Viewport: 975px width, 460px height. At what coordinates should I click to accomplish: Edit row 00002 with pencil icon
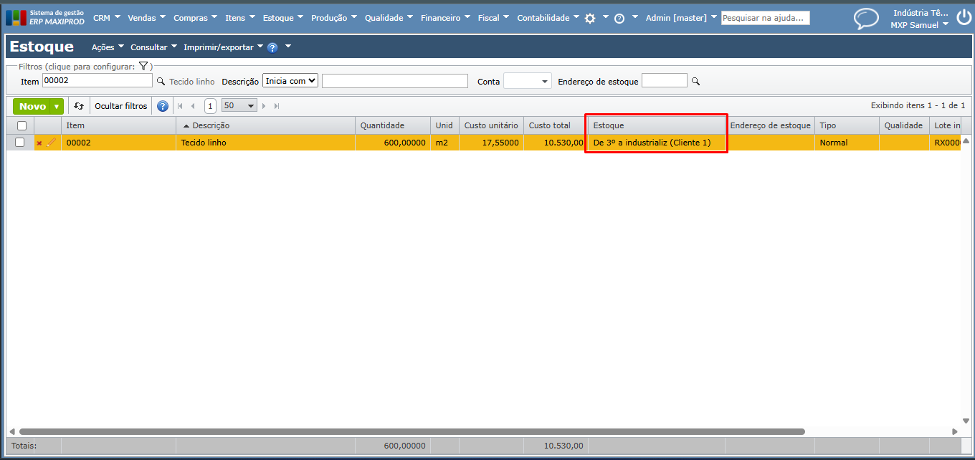51,143
